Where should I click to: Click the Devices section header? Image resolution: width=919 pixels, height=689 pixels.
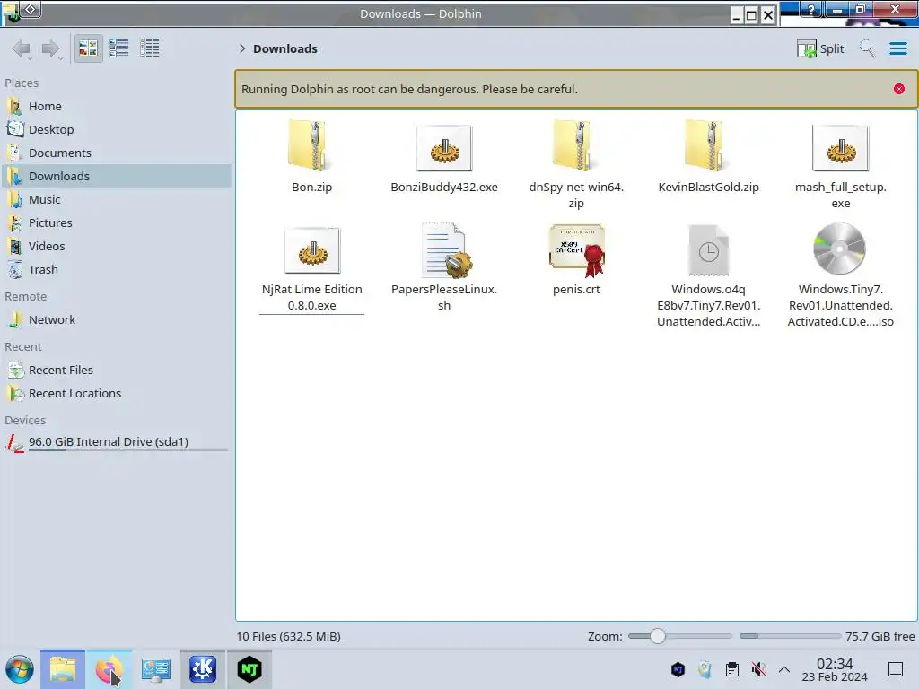[x=25, y=420]
